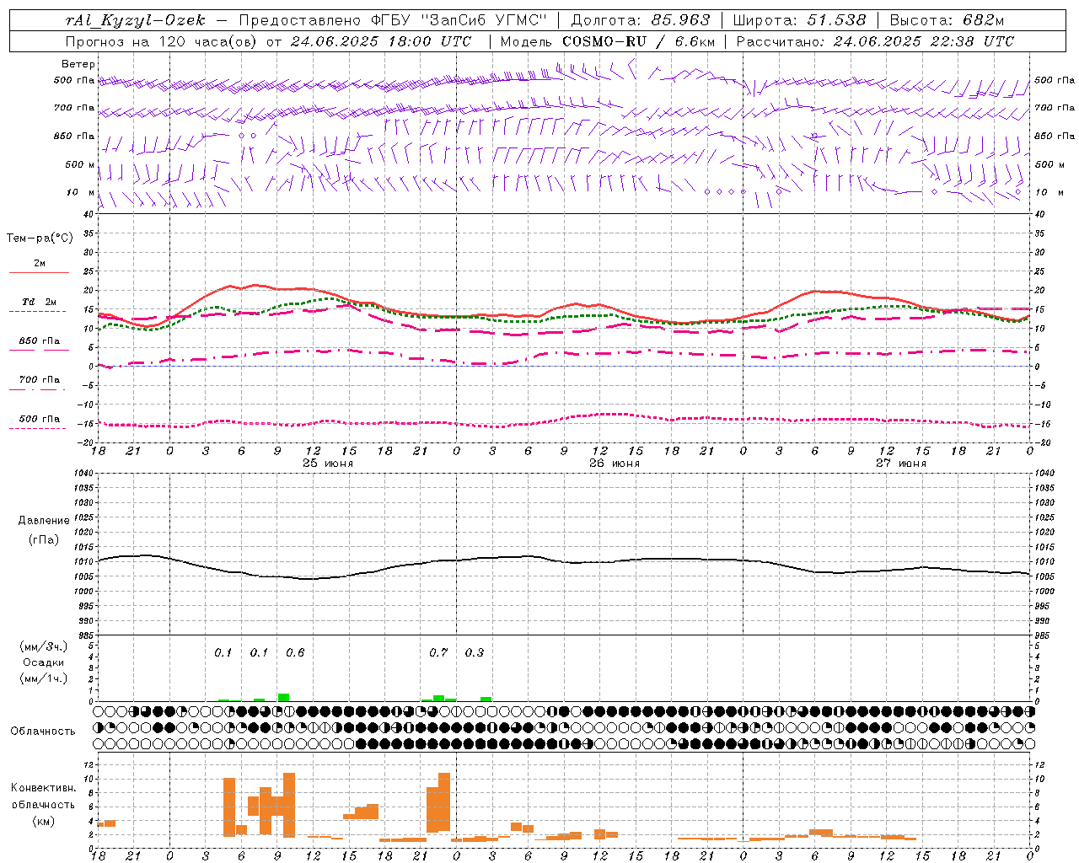Click the Широта: 51.538 header value

tap(799, 20)
